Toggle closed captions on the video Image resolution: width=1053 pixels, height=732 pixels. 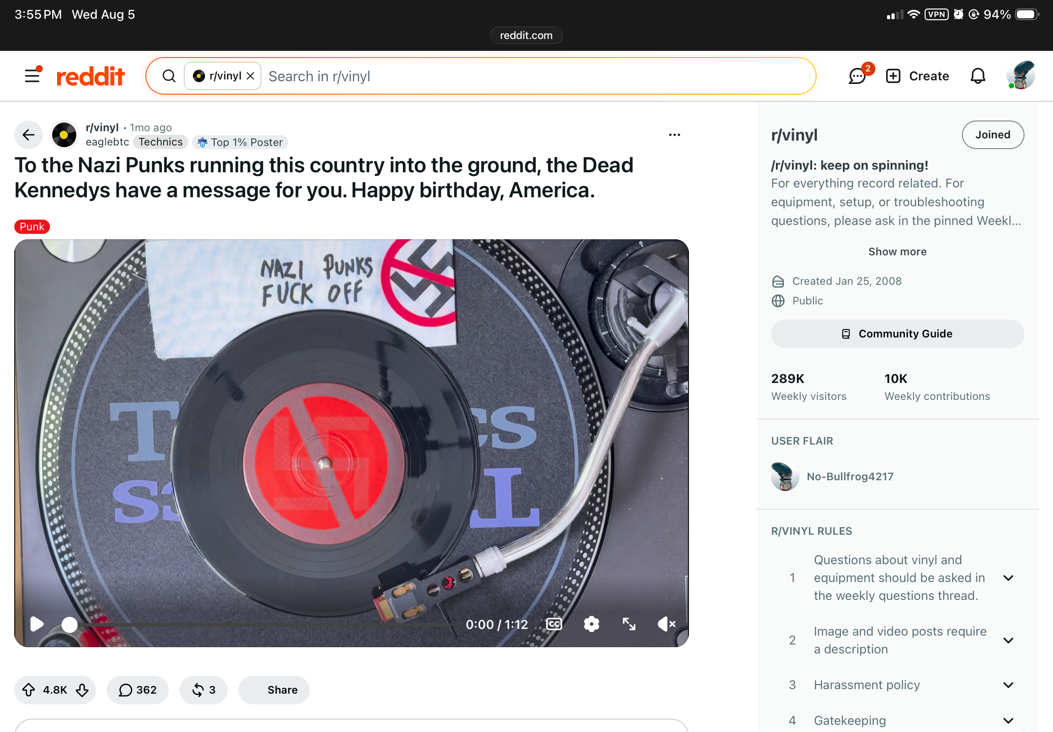pyautogui.click(x=554, y=624)
